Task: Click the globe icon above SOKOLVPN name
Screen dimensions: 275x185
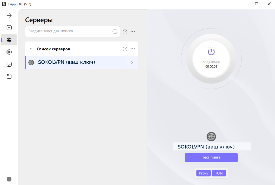Action: pyautogui.click(x=211, y=136)
